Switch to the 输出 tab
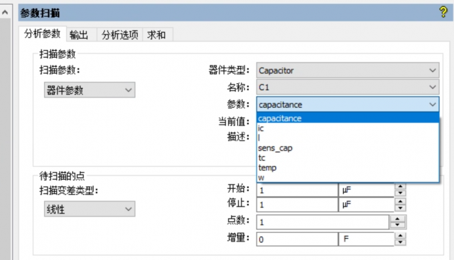 79,35
